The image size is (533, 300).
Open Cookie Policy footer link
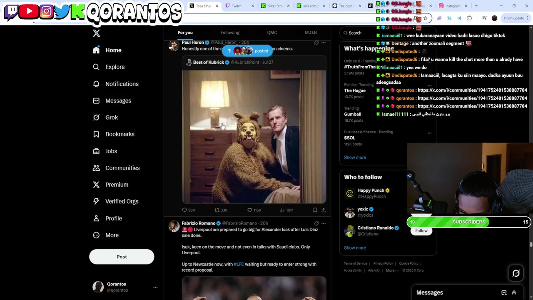point(408,263)
